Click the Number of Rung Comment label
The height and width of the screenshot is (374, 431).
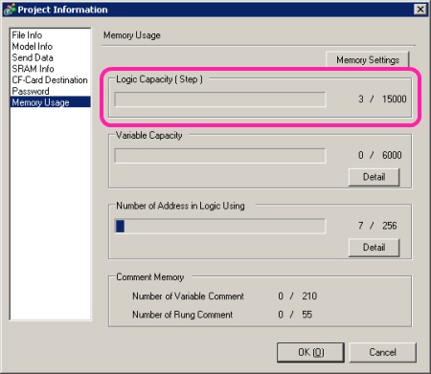pos(183,315)
